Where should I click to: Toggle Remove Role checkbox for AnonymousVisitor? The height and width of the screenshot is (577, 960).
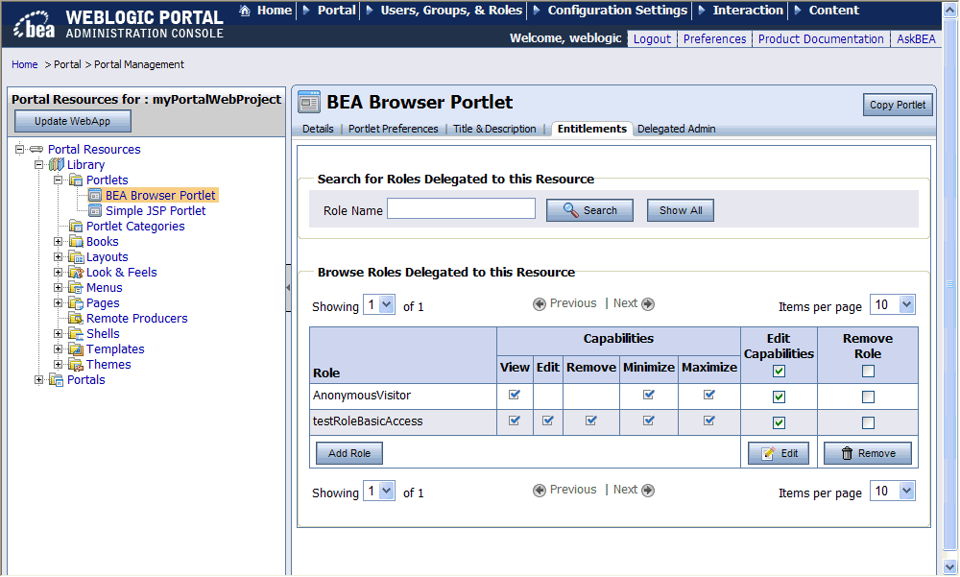[x=868, y=397]
